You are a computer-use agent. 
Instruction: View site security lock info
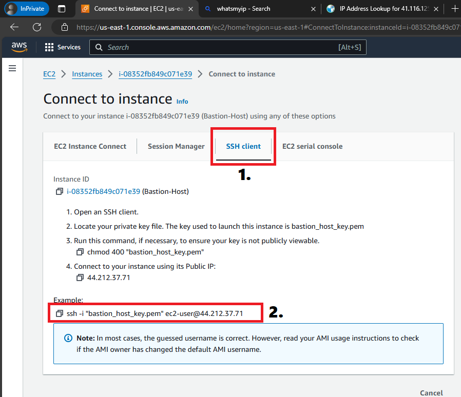pos(65,27)
